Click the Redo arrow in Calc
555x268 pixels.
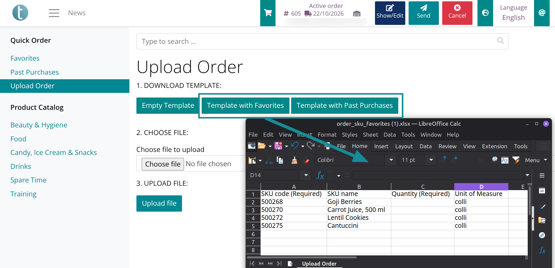click(311, 146)
